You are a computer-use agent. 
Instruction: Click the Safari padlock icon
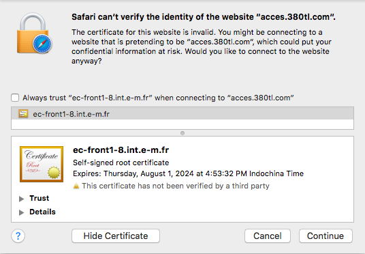click(x=34, y=33)
